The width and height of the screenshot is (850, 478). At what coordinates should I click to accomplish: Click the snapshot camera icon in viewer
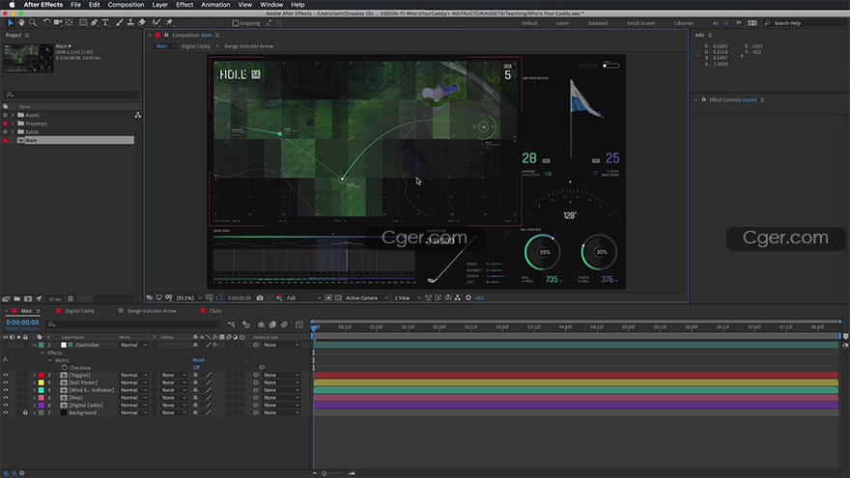tap(260, 297)
